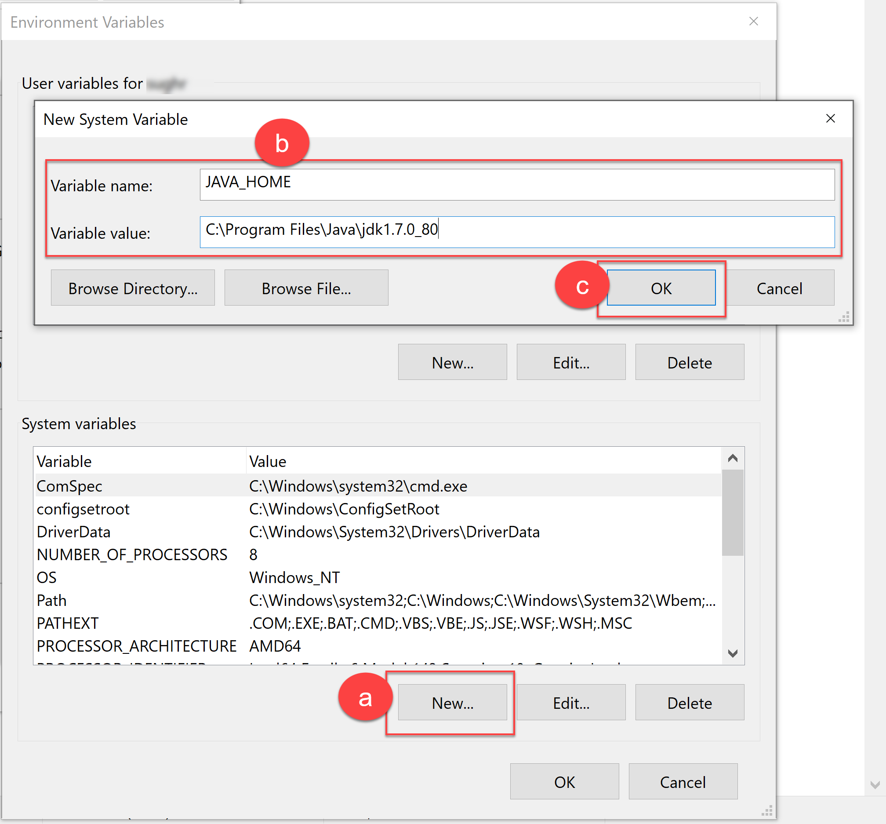Click the Variable value input field
The height and width of the screenshot is (824, 886).
pyautogui.click(x=517, y=232)
